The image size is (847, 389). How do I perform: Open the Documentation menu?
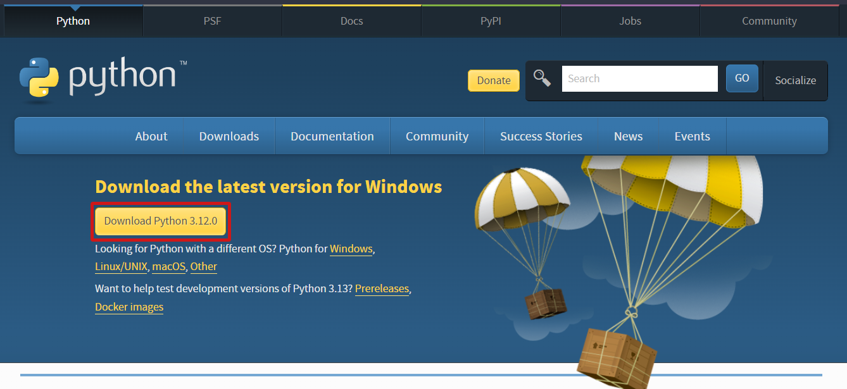coord(332,135)
